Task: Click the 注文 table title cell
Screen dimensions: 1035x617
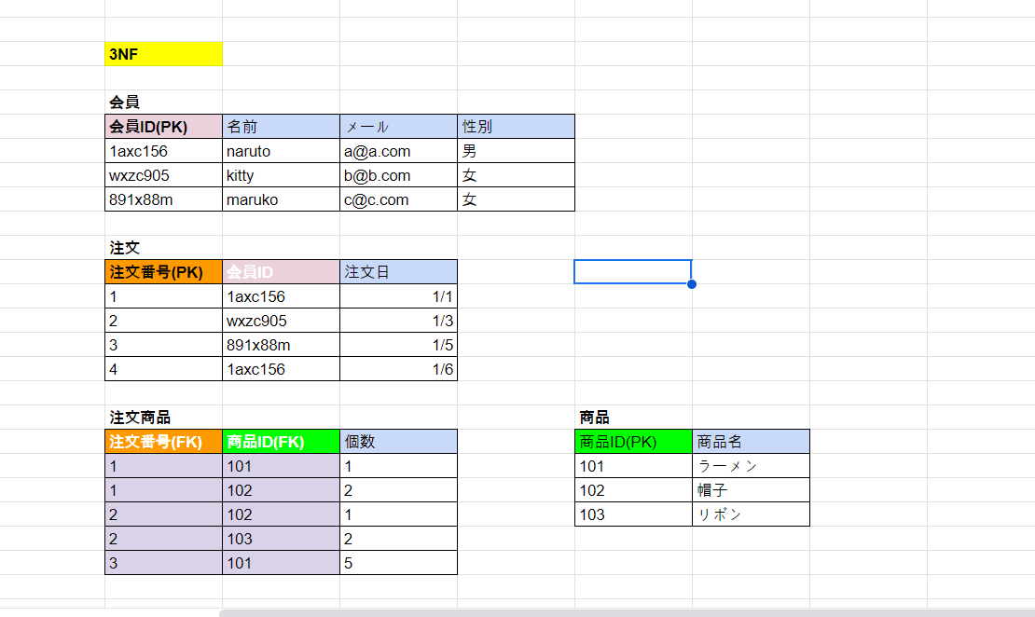Action: click(x=164, y=248)
